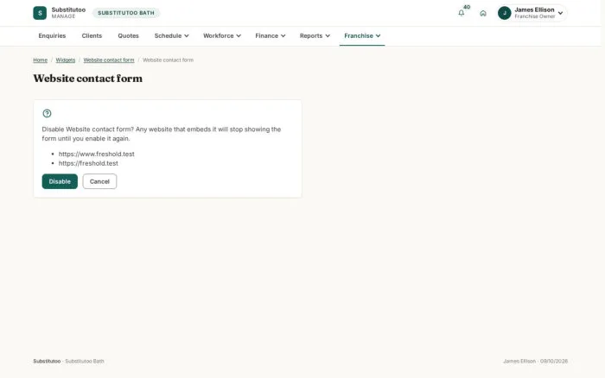Click the question mark help icon

47,113
